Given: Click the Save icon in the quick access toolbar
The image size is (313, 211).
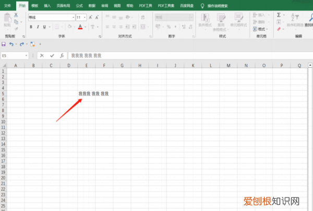Looking at the screenshot, I should (4, 44).
